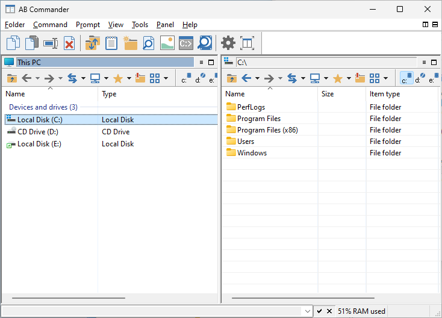Click left panel favorites star icon
442x318 pixels.
coord(118,78)
